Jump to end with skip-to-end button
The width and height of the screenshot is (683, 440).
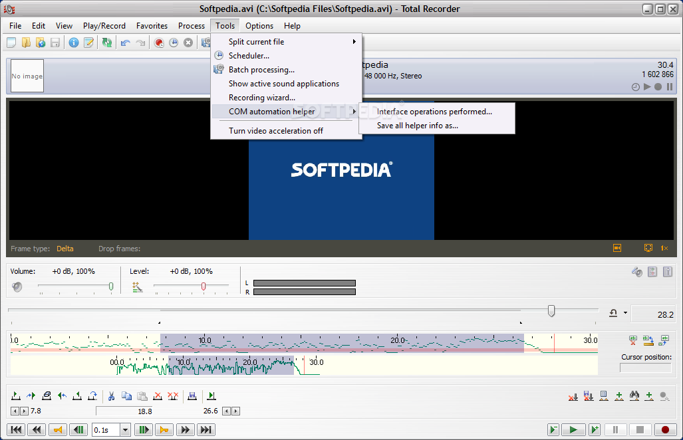(205, 430)
